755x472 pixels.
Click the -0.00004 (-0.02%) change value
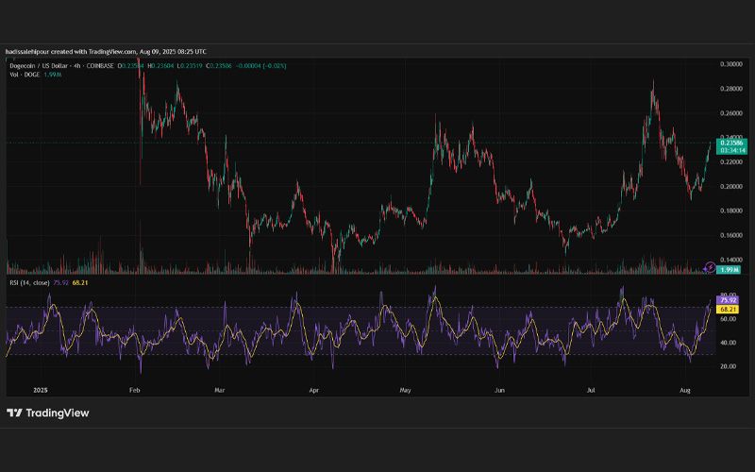click(x=261, y=66)
